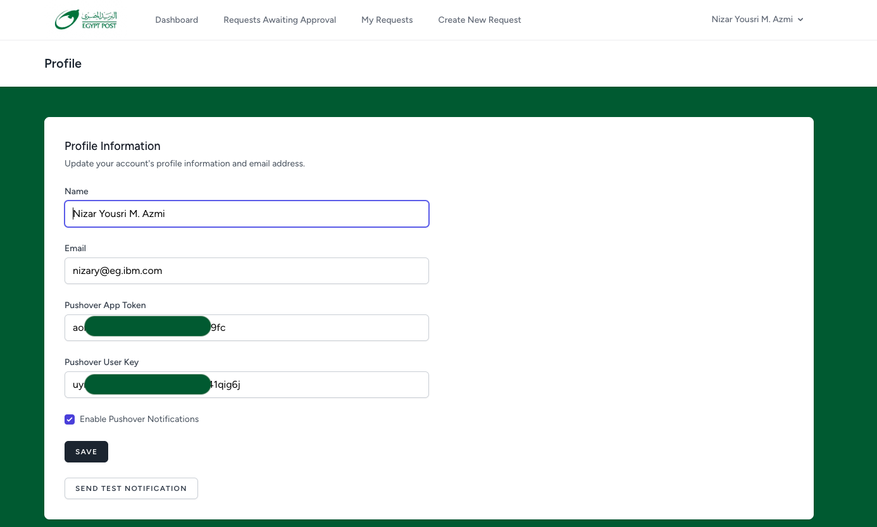The width and height of the screenshot is (877, 527).
Task: Click the Profile Information section title
Action: pyautogui.click(x=113, y=146)
